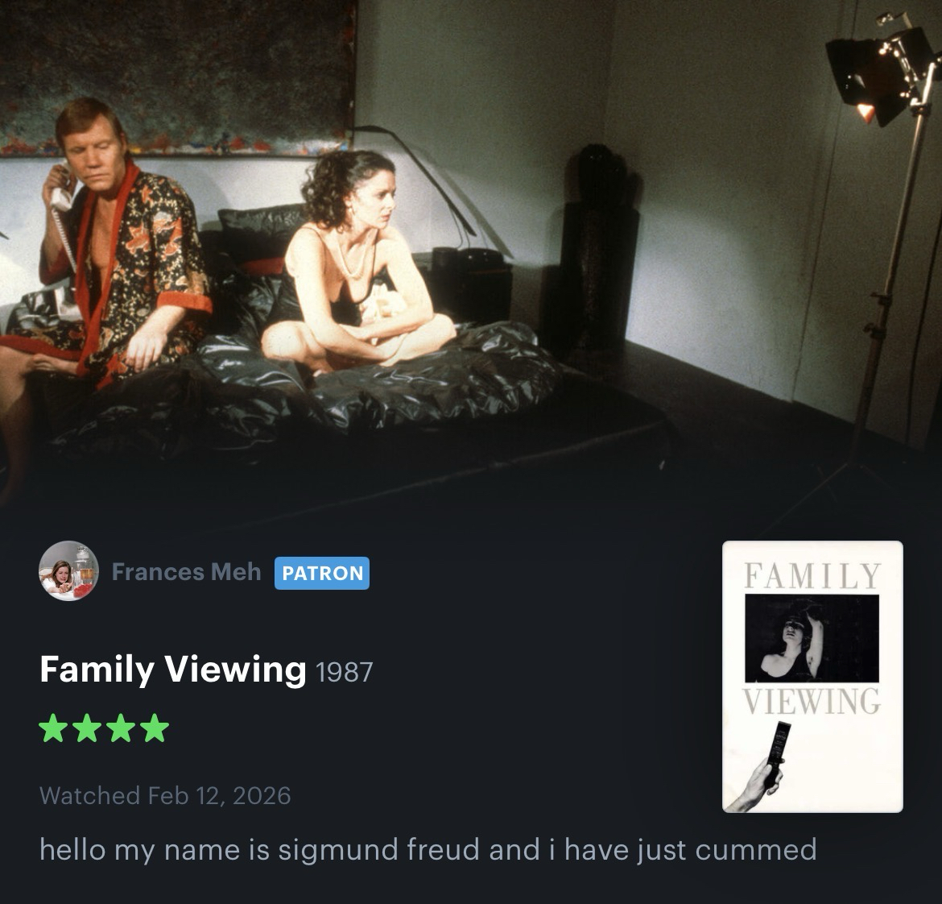The width and height of the screenshot is (942, 904).
Task: Click the VIEWING word on the poster
Action: click(812, 701)
